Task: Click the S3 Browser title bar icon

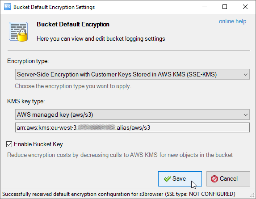Action: coord(7,7)
